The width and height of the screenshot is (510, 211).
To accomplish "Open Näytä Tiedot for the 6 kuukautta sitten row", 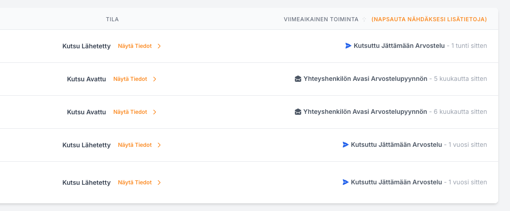I will point(130,112).
